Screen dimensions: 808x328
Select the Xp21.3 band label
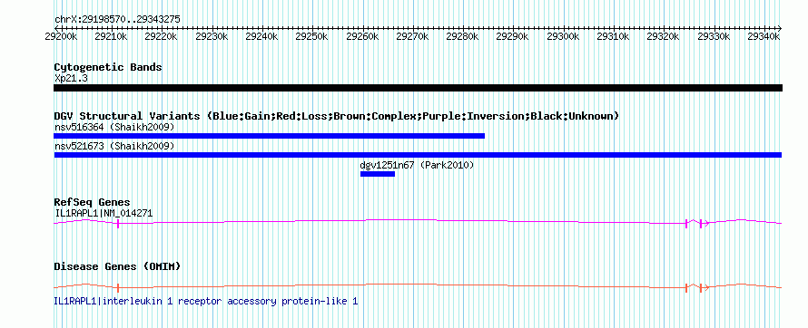70,78
